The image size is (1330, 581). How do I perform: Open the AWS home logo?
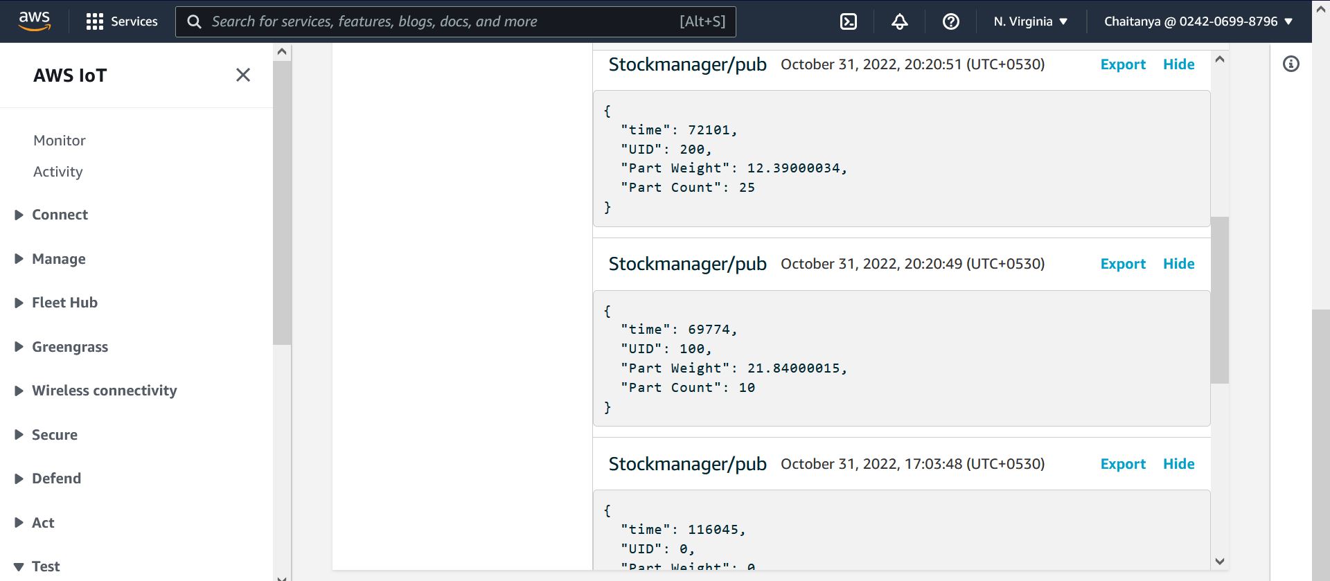[x=34, y=21]
